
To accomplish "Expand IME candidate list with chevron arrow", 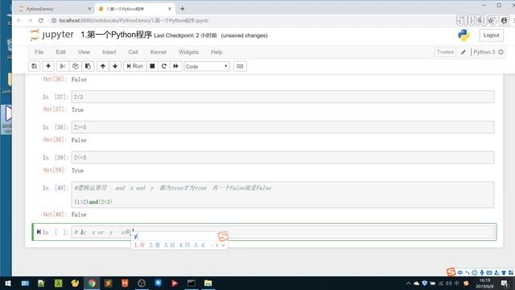I will click(x=224, y=245).
